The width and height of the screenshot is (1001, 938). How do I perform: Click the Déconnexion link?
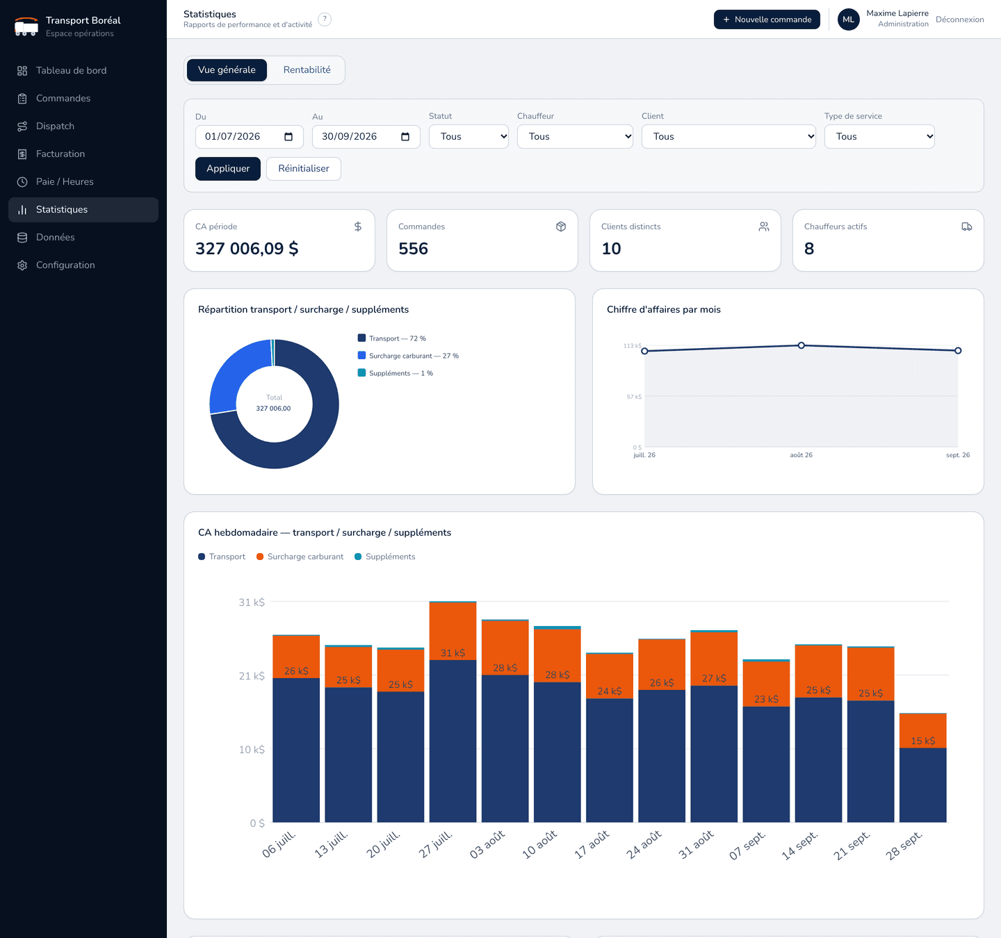coord(960,19)
